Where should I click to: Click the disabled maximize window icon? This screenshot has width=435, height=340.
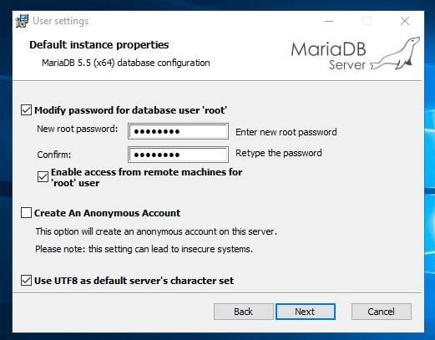tap(367, 21)
